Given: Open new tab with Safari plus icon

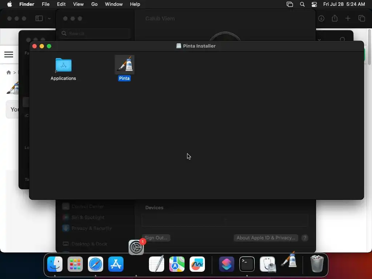Looking at the screenshot, I should pos(348,18).
